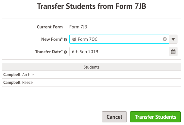The image size is (184, 125).
Task: Click the Transfer Students from Form 7JB heading
Action: pyautogui.click(x=92, y=6)
